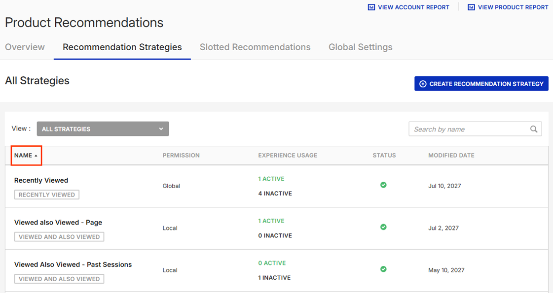Open the Slotted Recommendations tab

click(255, 47)
